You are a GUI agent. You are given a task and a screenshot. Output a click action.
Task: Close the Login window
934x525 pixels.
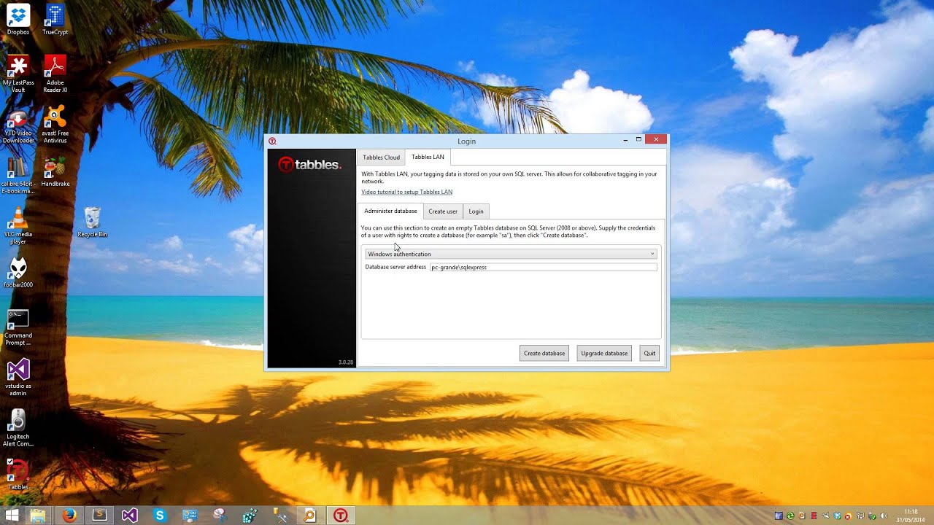655,139
